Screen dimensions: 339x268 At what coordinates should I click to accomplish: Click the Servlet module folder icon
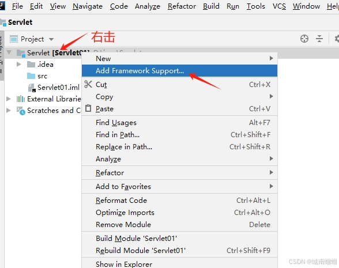click(21, 53)
